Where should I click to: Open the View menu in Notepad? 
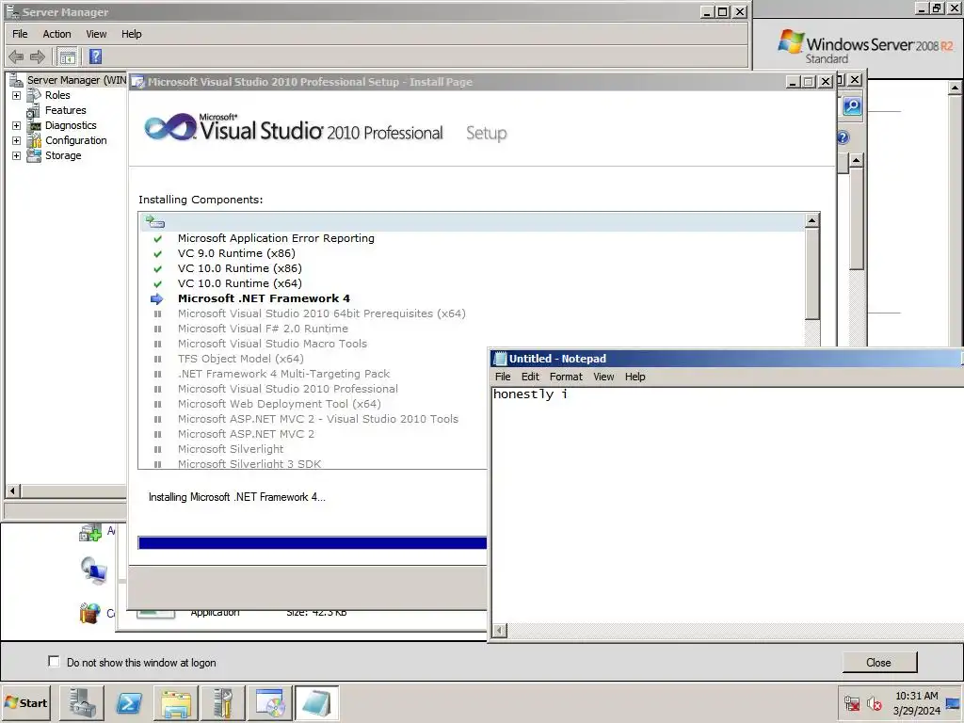click(603, 377)
